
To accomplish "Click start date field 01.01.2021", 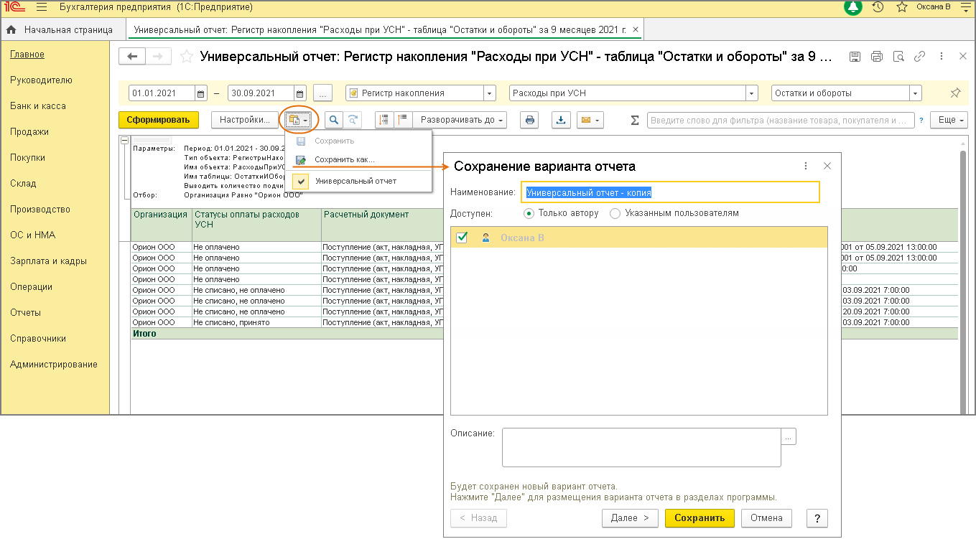I will (162, 93).
